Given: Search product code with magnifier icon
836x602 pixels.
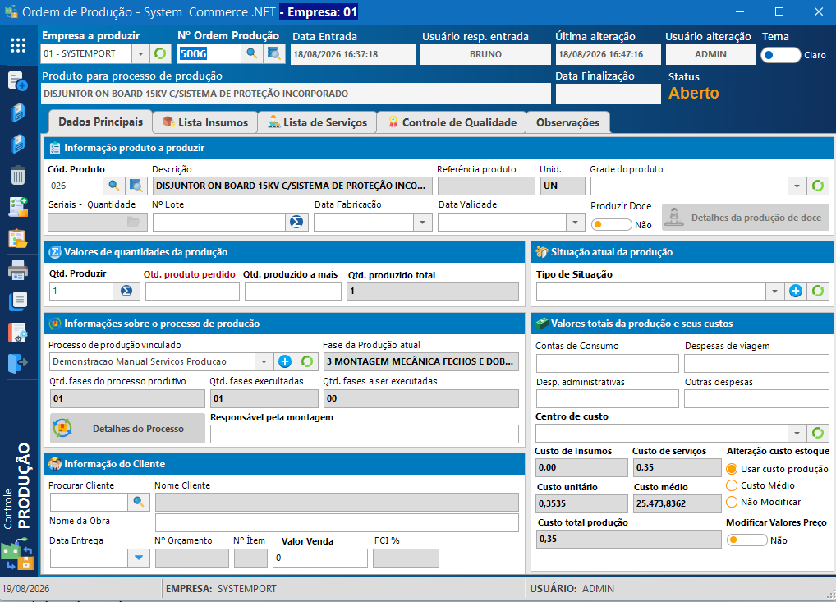Looking at the screenshot, I should coord(113,186).
